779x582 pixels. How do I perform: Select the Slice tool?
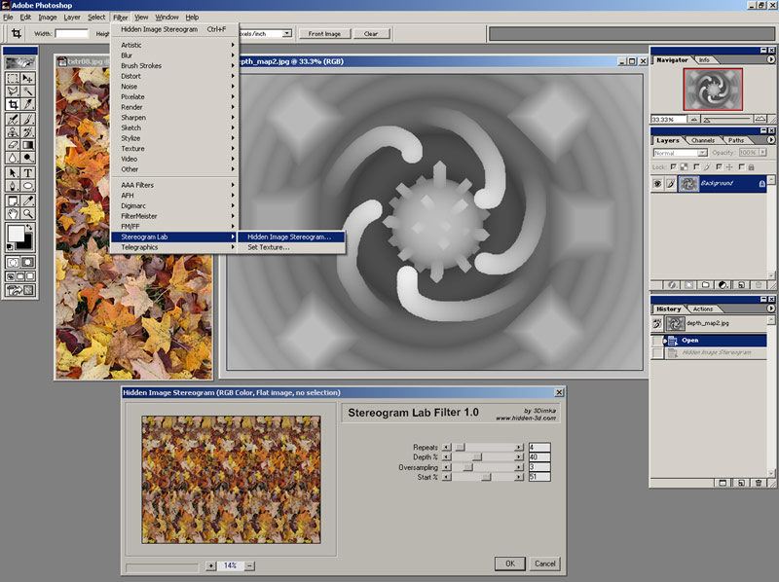point(28,104)
